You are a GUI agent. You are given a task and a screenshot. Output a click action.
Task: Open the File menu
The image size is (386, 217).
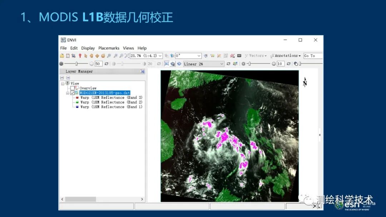(63, 48)
